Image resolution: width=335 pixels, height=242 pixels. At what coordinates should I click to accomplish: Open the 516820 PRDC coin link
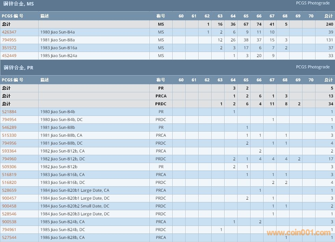click(9, 183)
